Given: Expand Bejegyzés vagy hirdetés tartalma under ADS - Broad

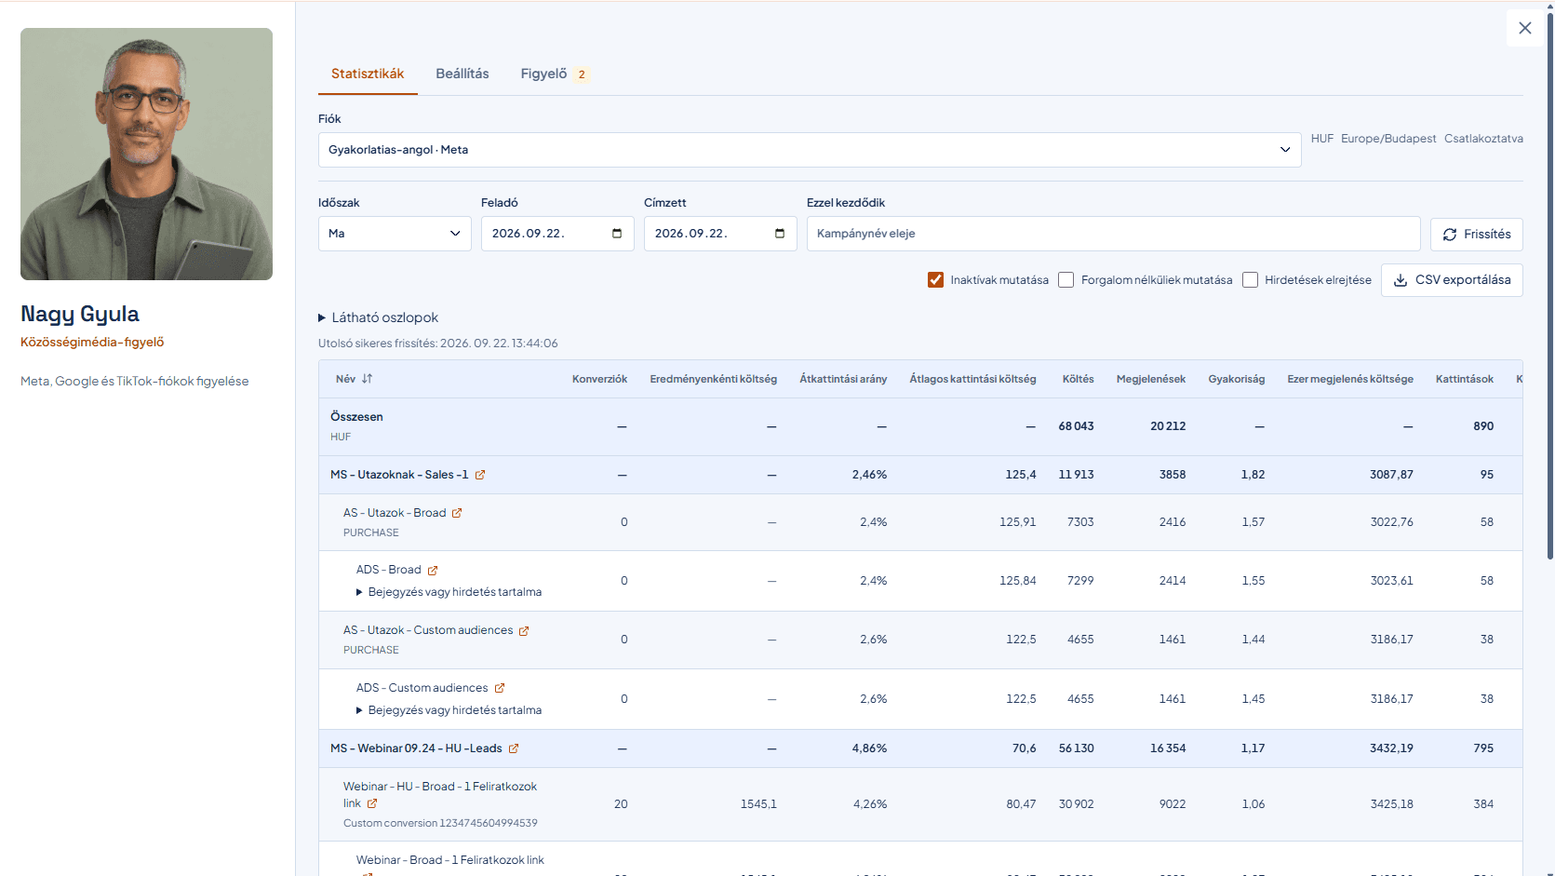Looking at the screenshot, I should 449,592.
